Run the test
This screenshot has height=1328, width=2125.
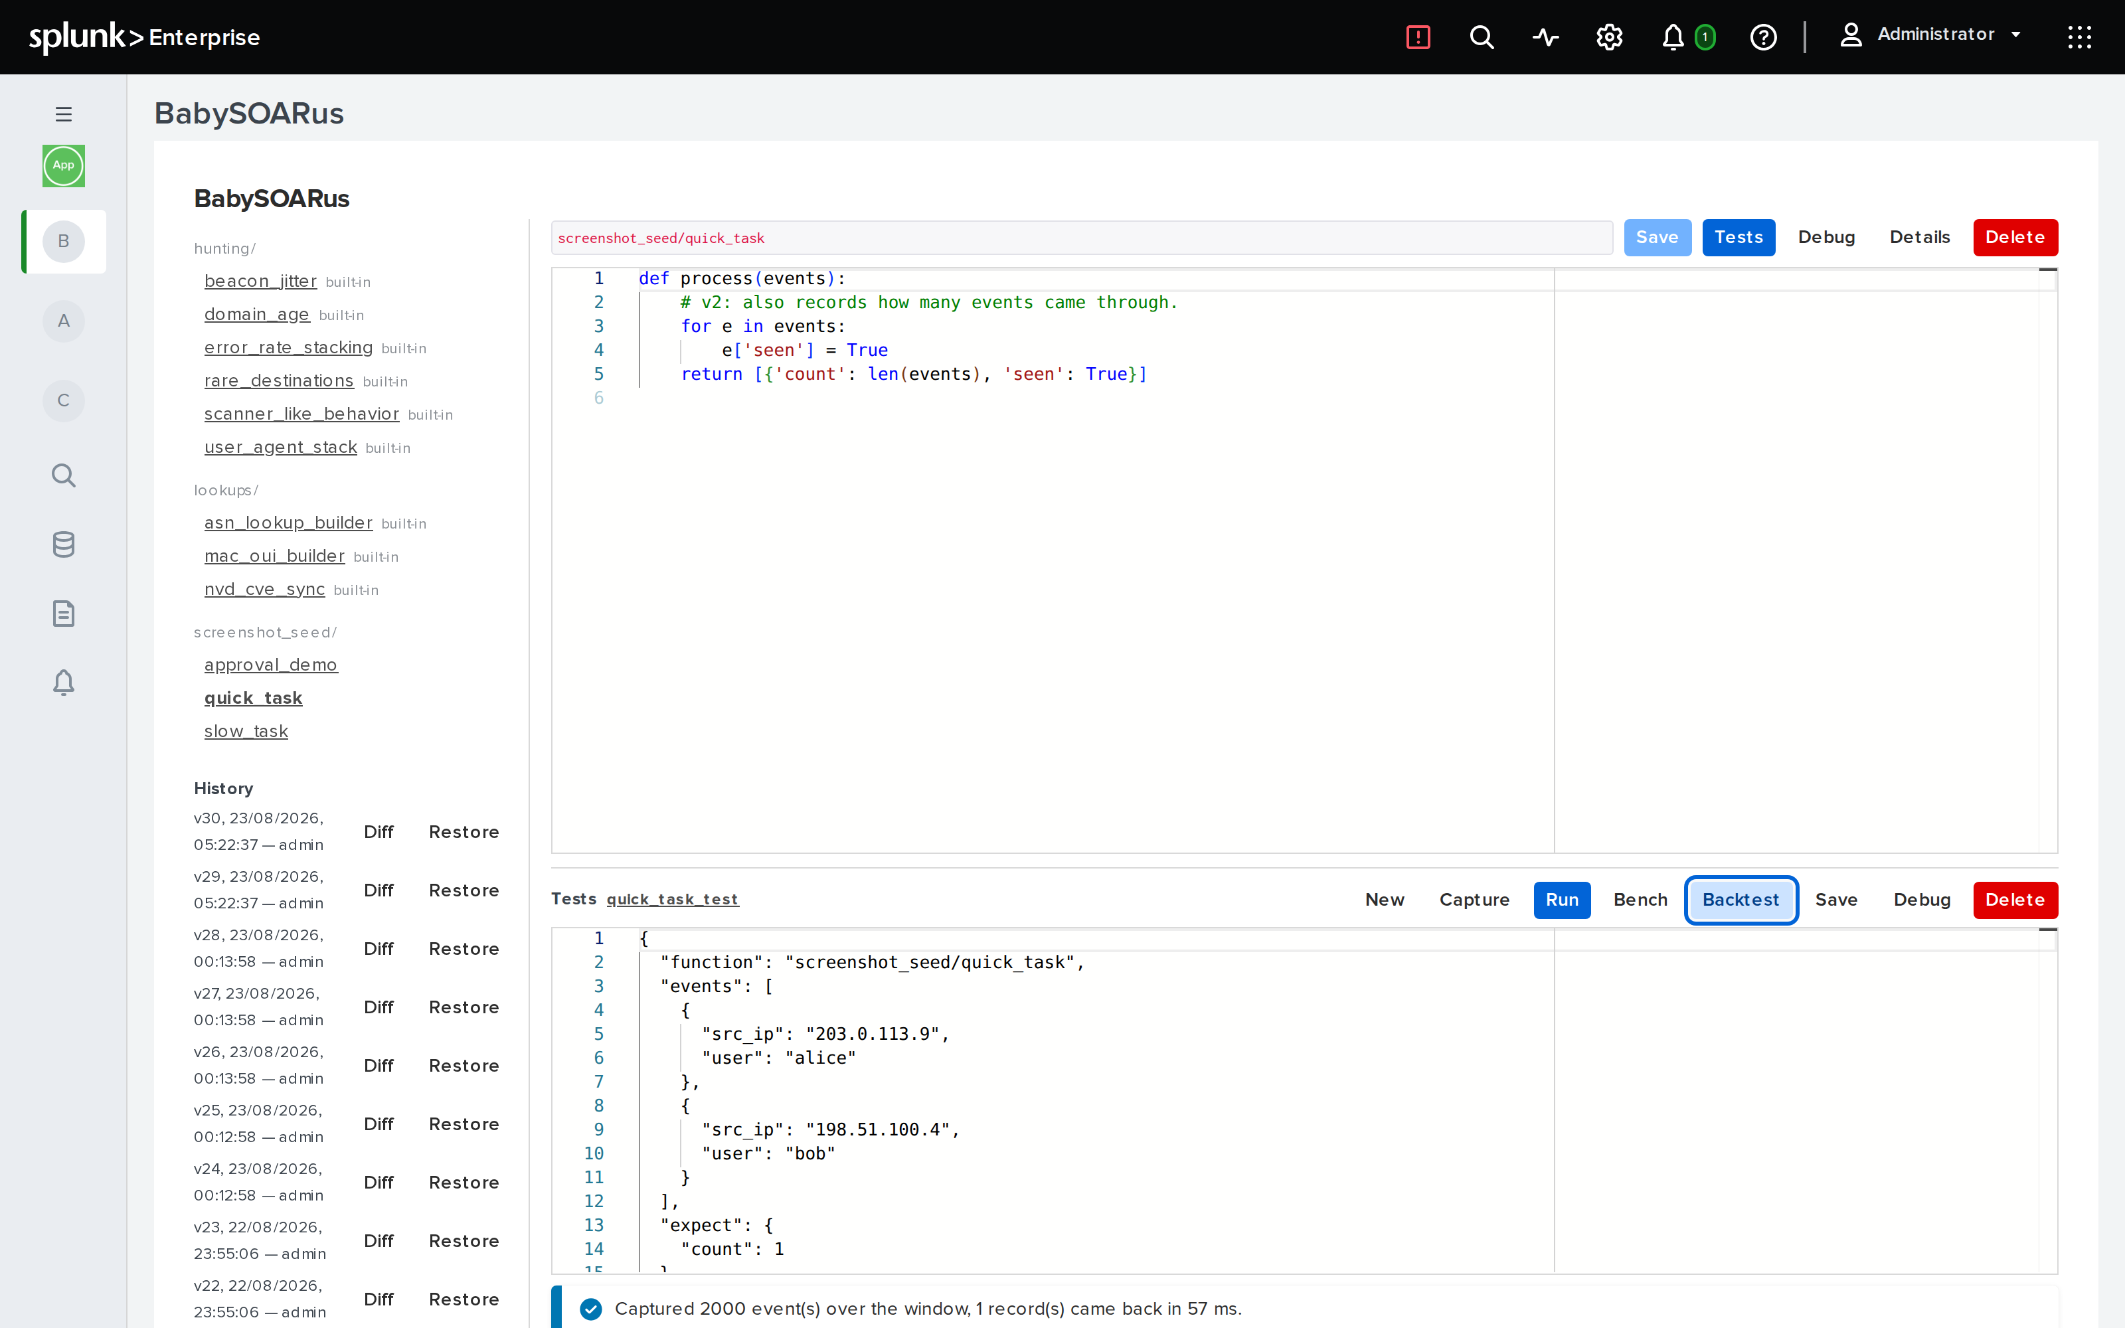(1561, 900)
